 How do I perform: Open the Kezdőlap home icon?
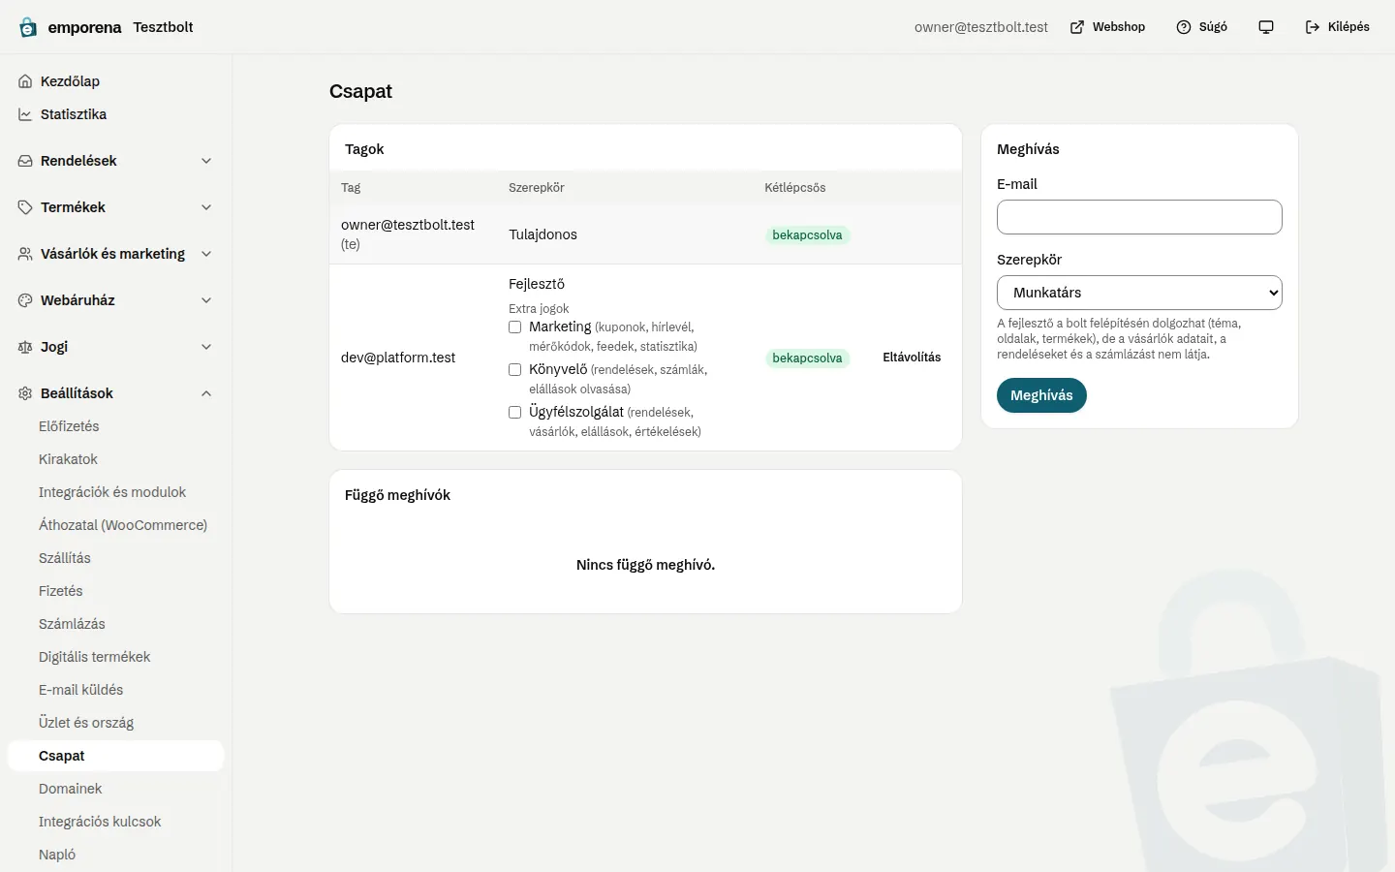coord(25,81)
